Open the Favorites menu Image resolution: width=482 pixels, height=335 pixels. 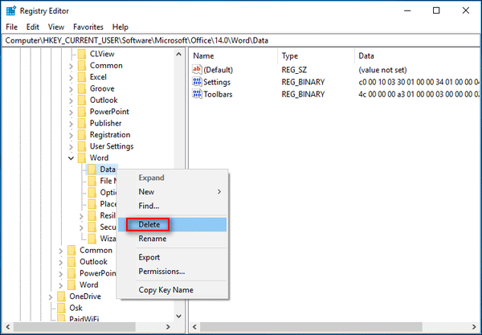click(x=88, y=27)
